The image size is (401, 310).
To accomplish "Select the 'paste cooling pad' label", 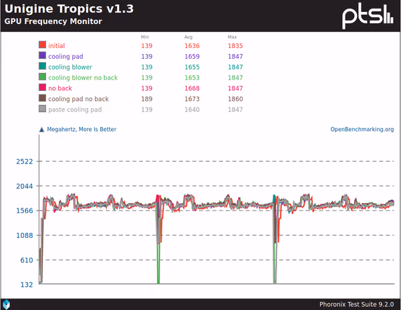I will pos(75,110).
